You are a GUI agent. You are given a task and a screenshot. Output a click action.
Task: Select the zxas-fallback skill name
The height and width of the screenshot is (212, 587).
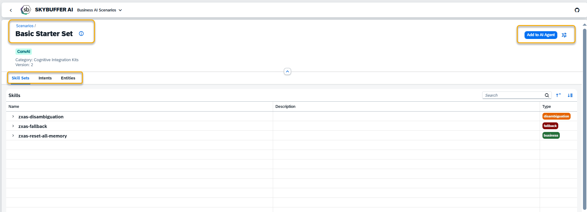coord(33,126)
